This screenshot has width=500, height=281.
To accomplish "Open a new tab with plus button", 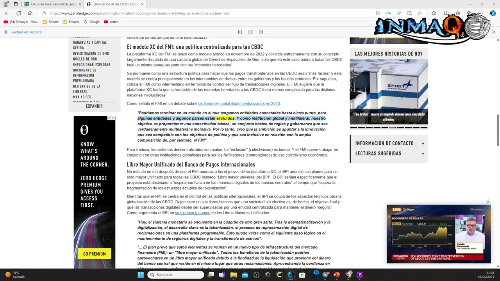I will click(151, 4).
